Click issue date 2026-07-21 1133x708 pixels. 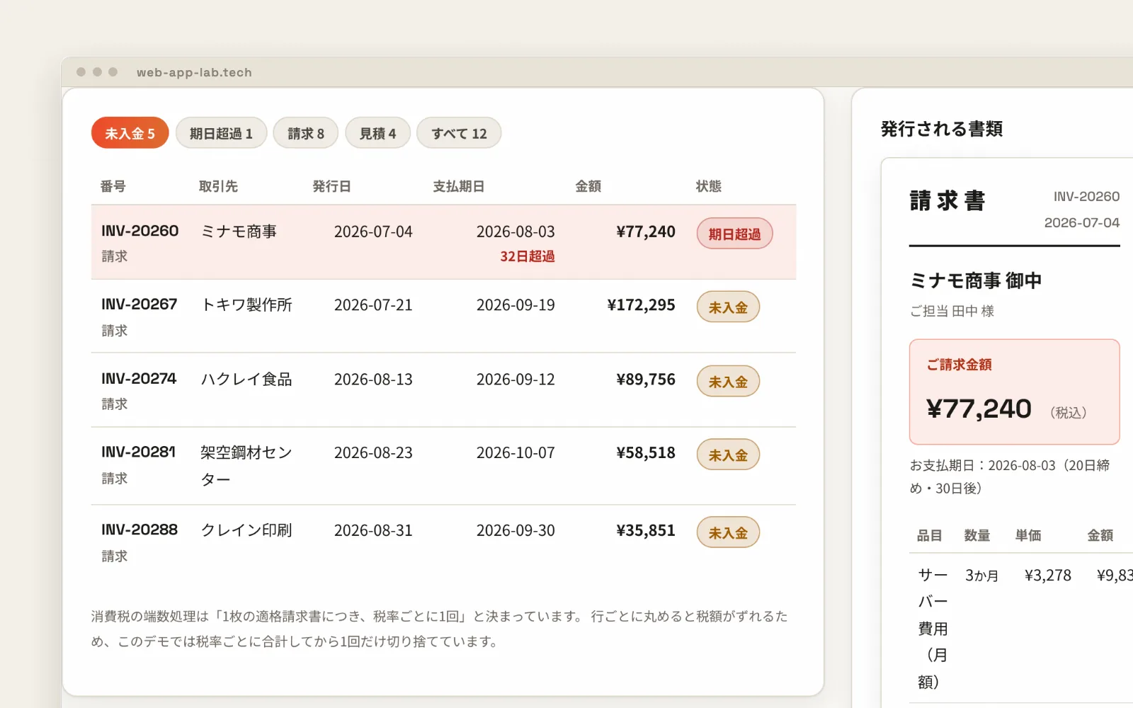point(373,305)
